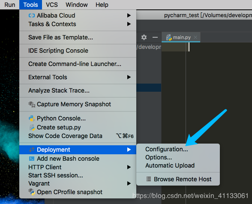Switch to the main.py editor tab
The height and width of the screenshot is (204, 252).
(181, 37)
